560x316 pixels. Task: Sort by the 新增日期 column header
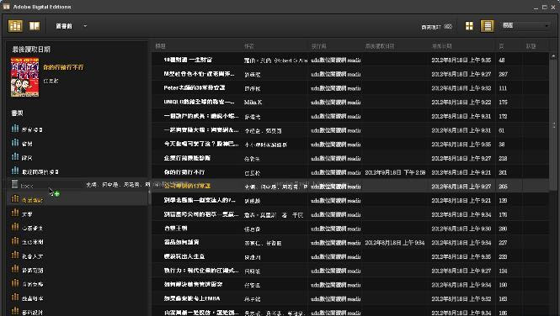442,46
